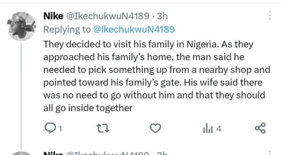
Task: Click the view count number 4
Action: 218,129
